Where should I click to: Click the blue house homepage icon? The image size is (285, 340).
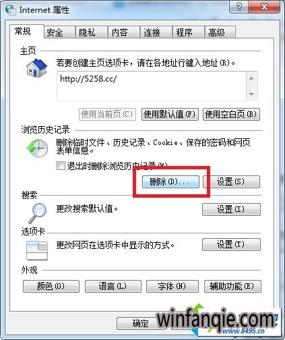tap(36, 67)
